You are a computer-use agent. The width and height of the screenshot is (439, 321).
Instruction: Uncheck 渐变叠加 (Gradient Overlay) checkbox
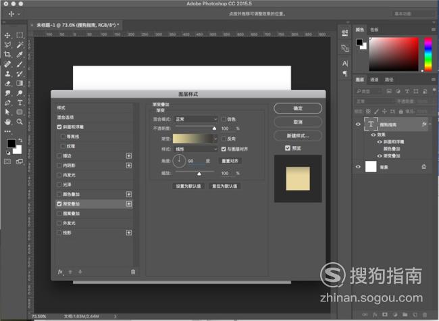[59, 204]
